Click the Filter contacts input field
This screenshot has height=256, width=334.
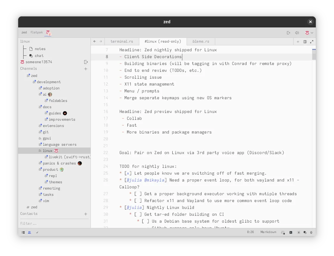click(54, 224)
